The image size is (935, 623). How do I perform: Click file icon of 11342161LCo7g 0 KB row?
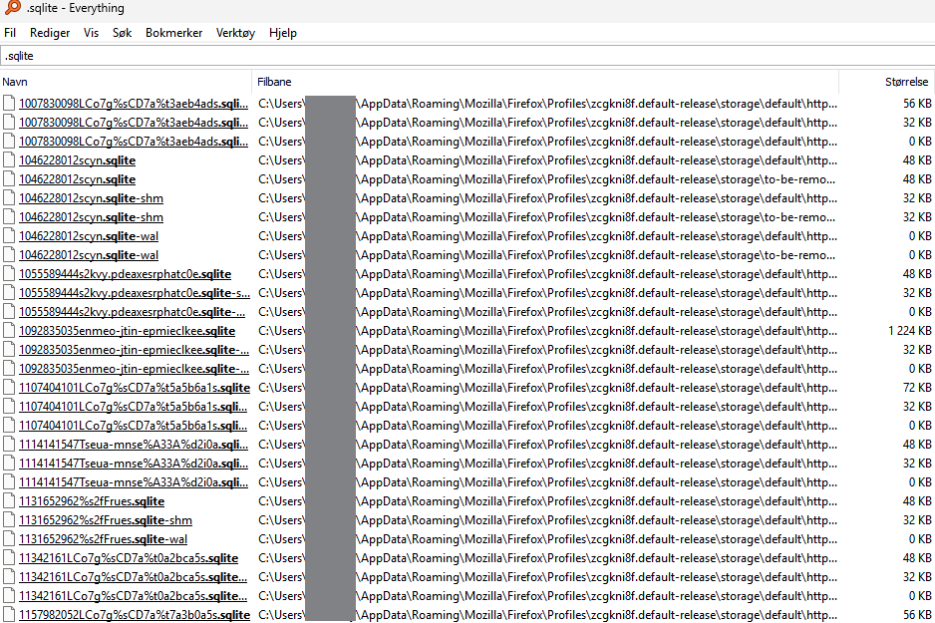[9, 596]
